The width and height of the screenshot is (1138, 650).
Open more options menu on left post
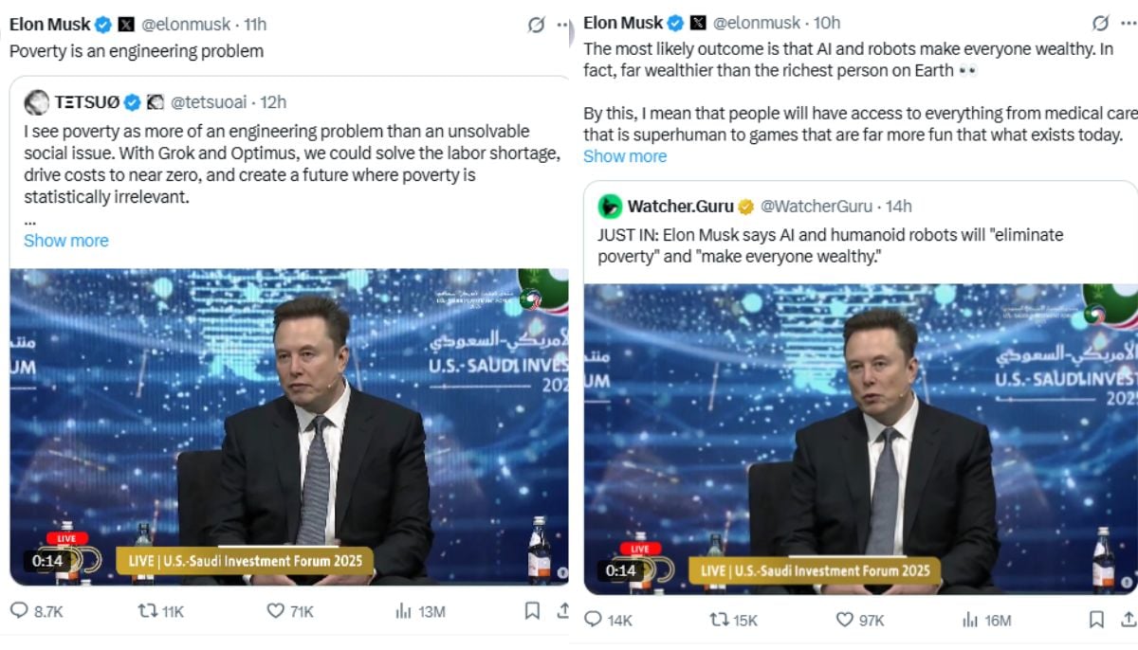[x=563, y=25]
